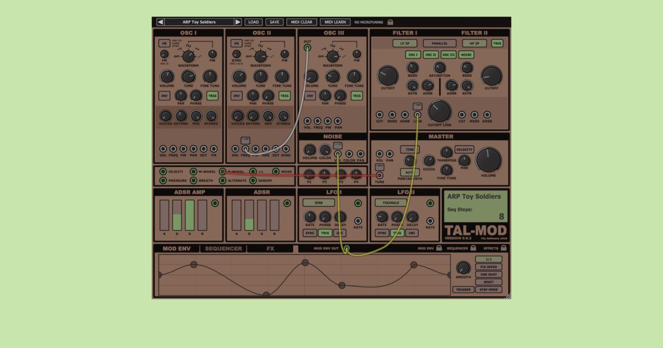Switch to the SEQUENCER tab

(x=223, y=249)
